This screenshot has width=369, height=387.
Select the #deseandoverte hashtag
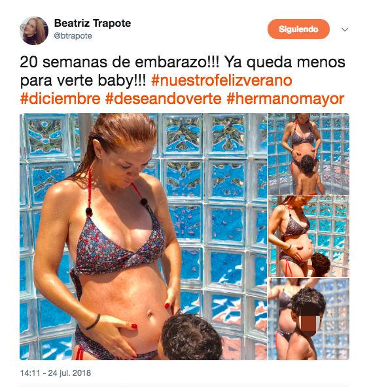click(x=164, y=99)
